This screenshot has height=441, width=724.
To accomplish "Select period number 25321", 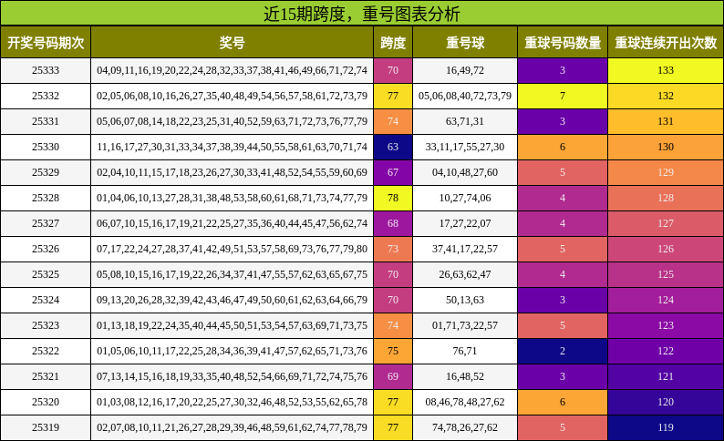I will click(46, 377).
